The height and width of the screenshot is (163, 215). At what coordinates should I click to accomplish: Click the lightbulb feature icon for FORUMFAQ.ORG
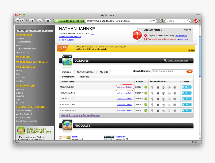click(x=152, y=105)
